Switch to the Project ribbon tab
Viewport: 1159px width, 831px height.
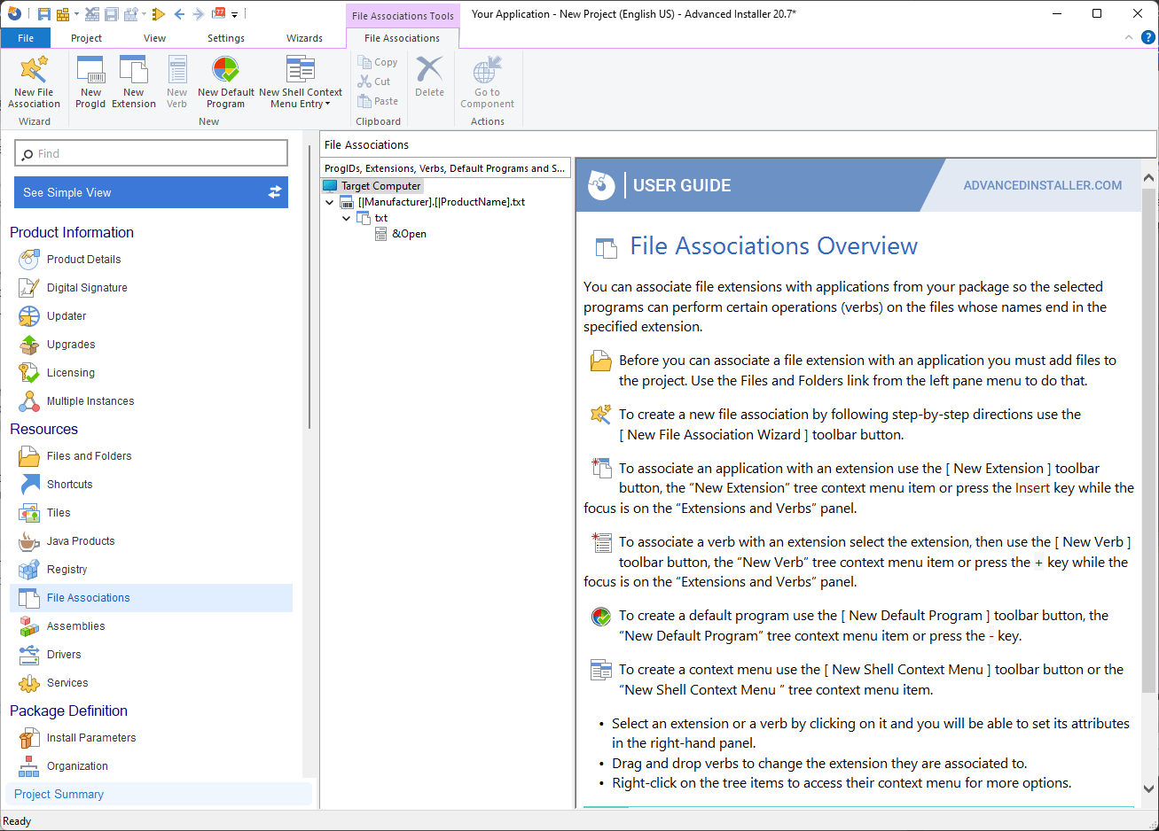86,38
